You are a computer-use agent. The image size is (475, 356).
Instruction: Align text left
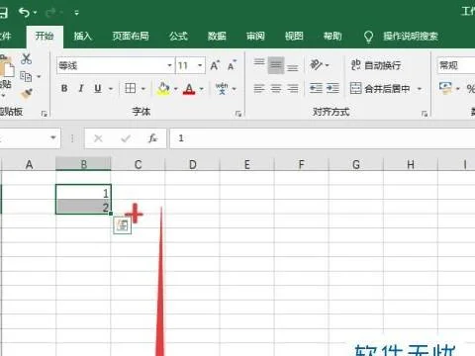tap(259, 88)
